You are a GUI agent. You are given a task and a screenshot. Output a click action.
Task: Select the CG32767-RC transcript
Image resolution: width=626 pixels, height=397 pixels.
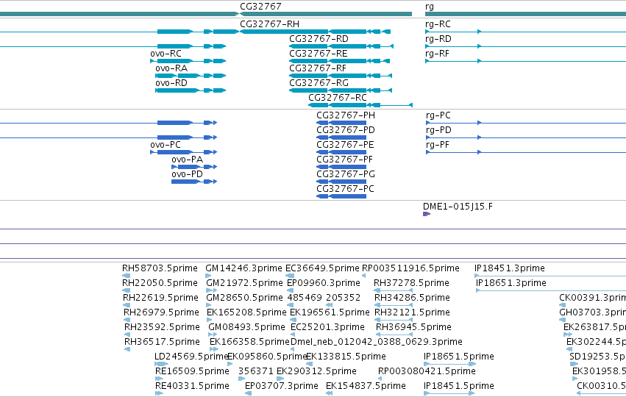pos(360,105)
